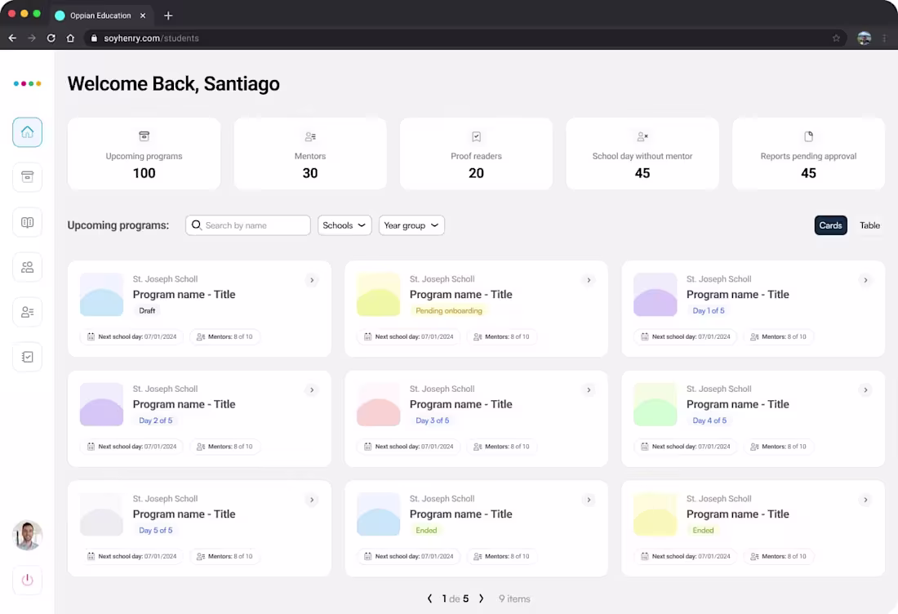898x614 pixels.
Task: Close the Oppian Education tab
Action: coord(143,16)
